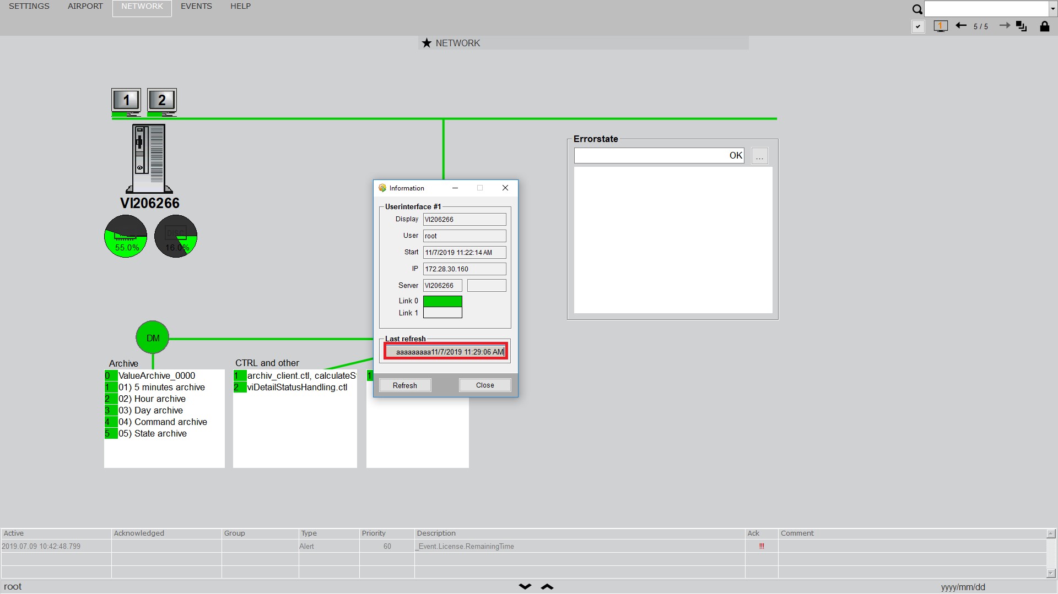Open the search box dropdown arrow

(x=1052, y=9)
